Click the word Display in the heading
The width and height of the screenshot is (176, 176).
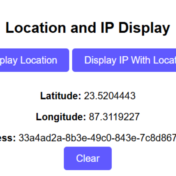[x=144, y=28]
